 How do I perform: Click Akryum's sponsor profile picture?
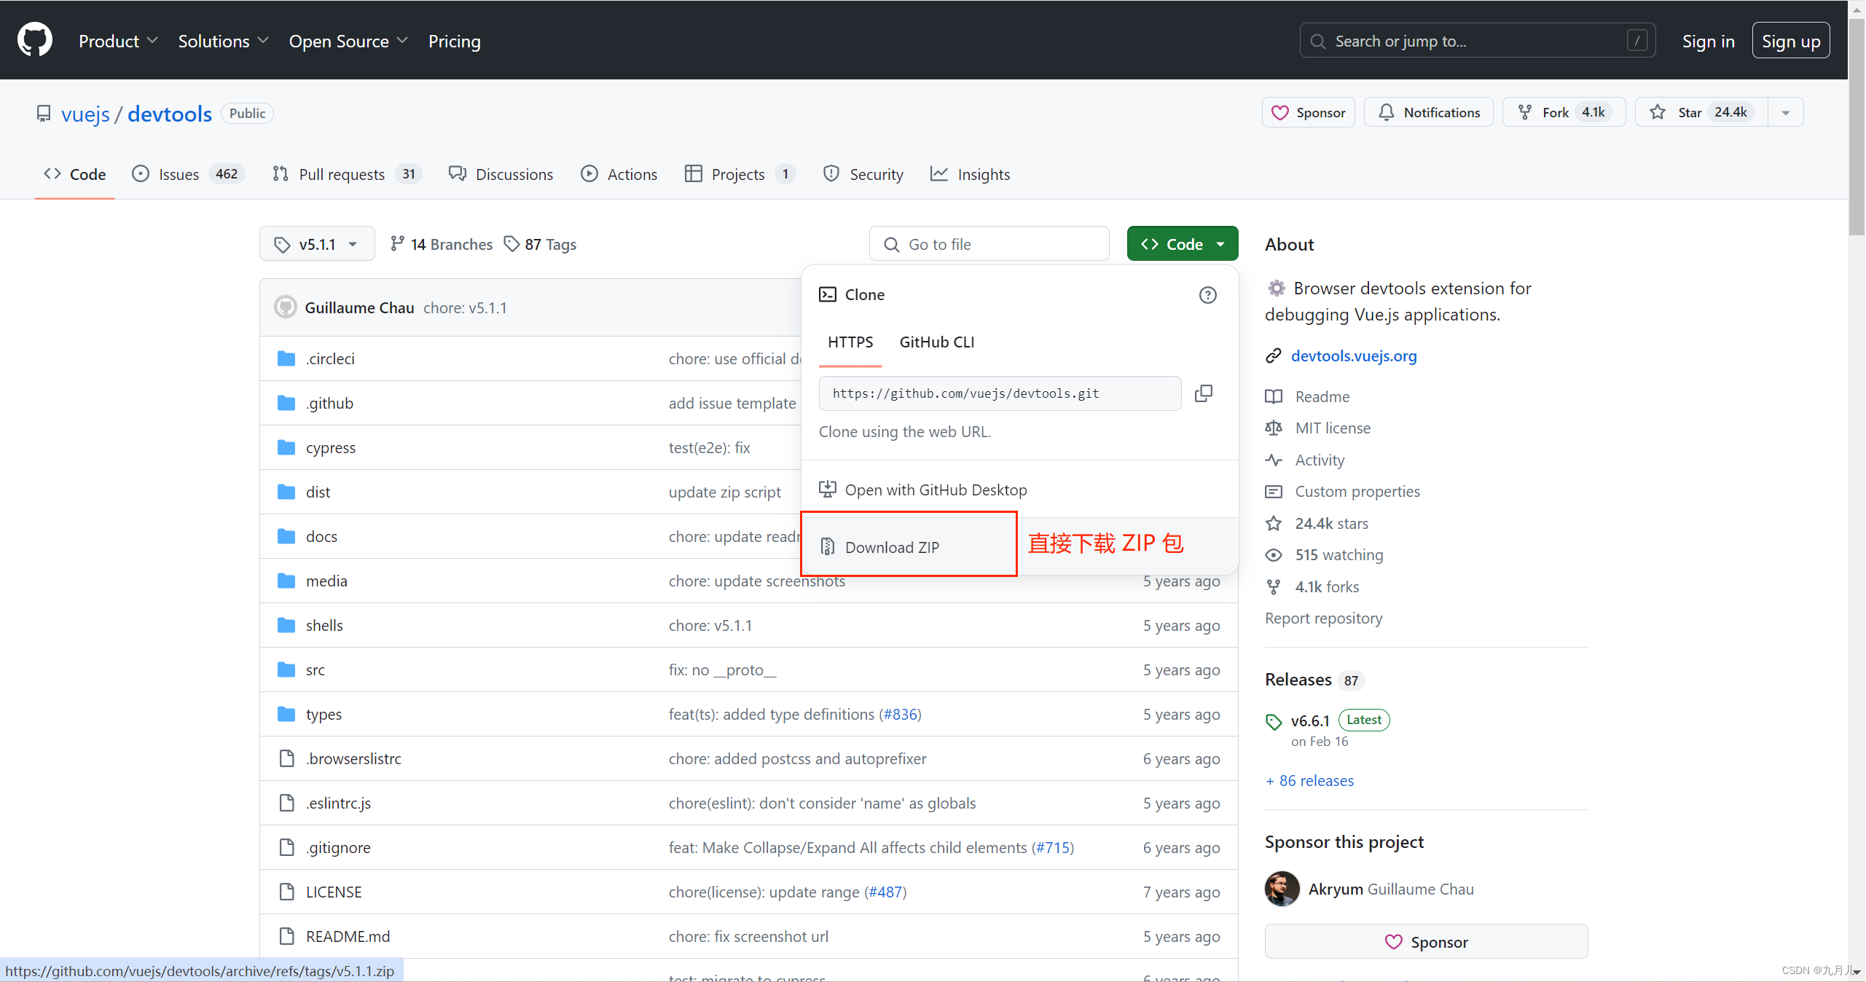(1281, 889)
